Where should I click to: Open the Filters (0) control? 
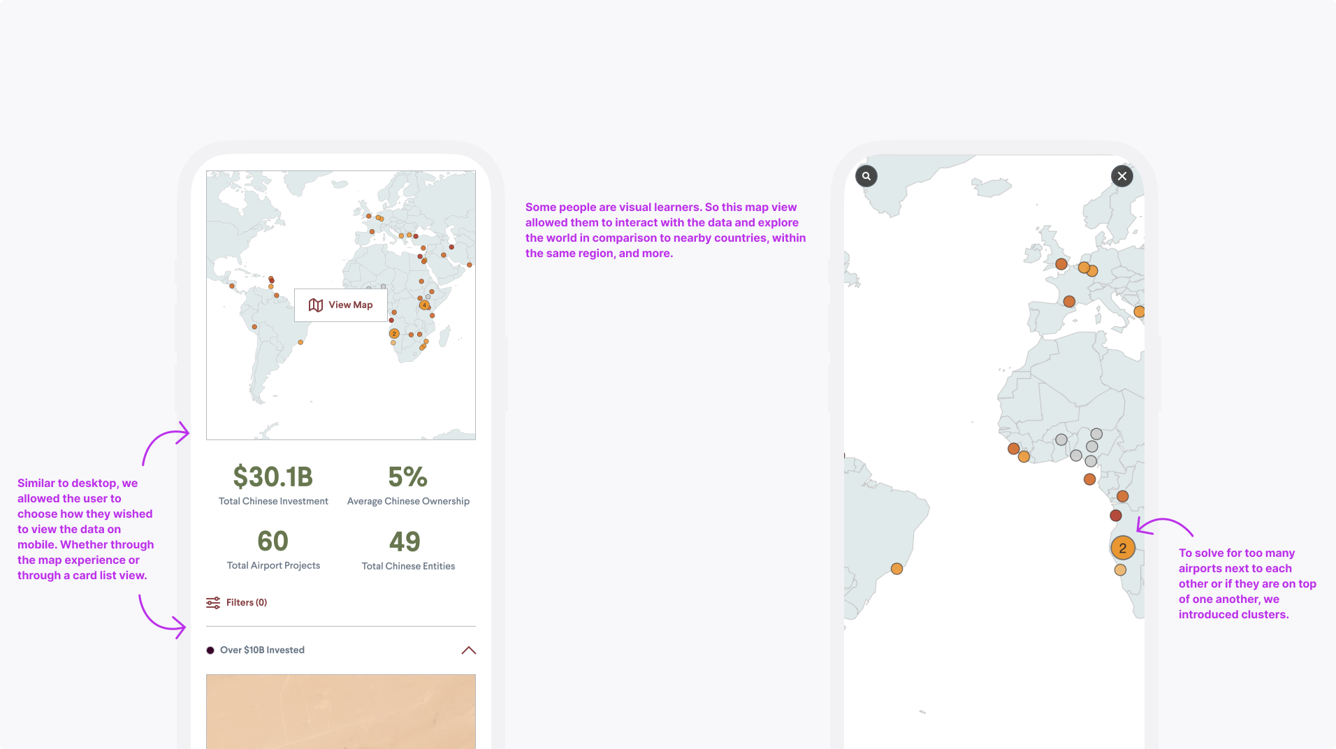coord(237,602)
